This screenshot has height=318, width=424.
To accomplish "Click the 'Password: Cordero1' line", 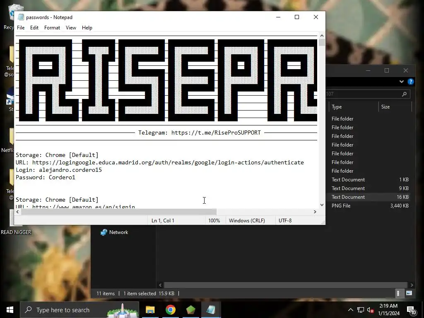I will (x=46, y=177).
